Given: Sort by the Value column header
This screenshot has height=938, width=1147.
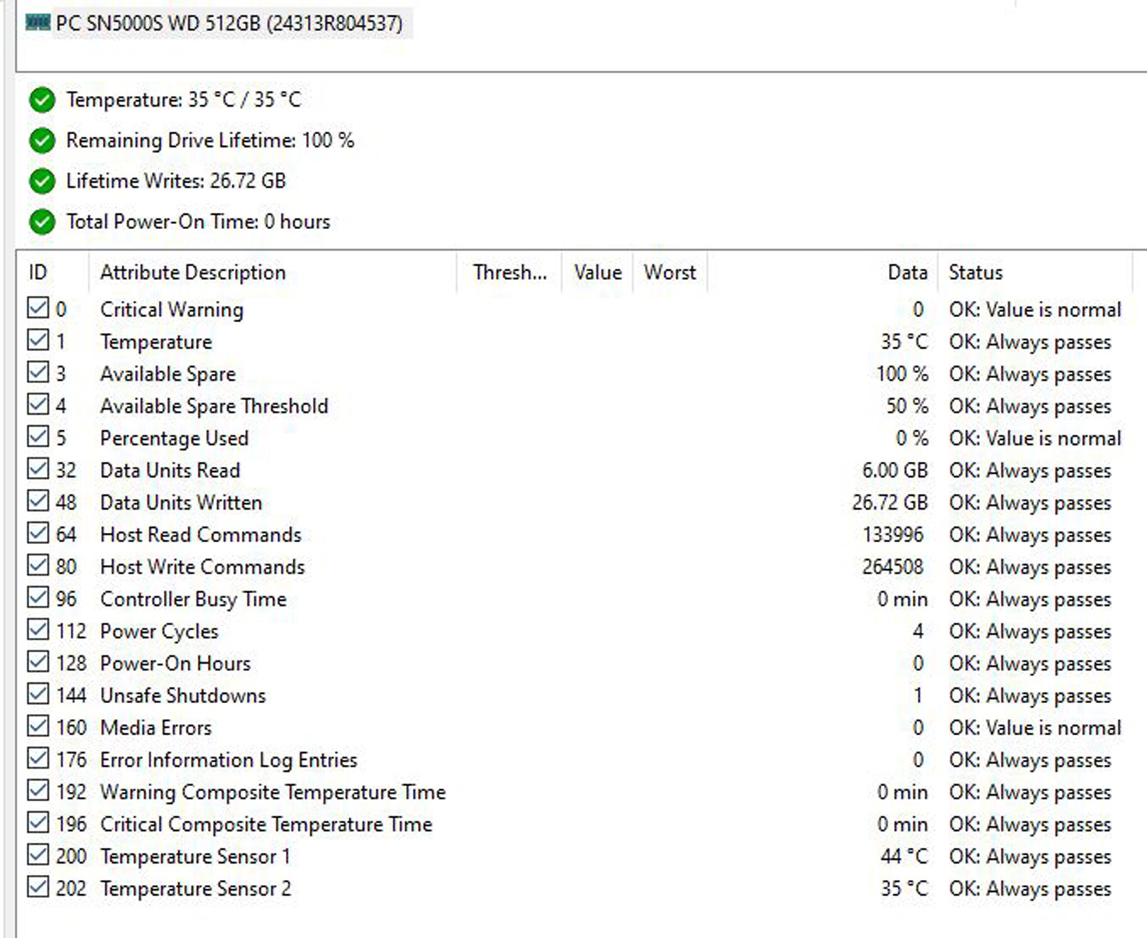Looking at the screenshot, I should tap(598, 272).
